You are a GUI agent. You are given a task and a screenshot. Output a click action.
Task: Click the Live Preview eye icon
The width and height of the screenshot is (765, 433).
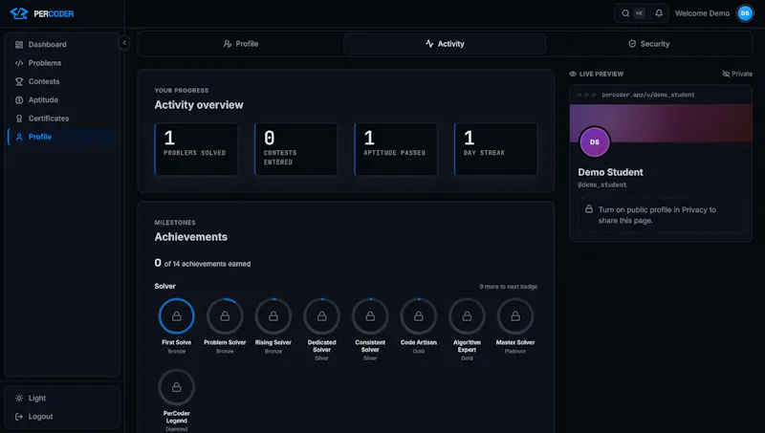pos(573,75)
